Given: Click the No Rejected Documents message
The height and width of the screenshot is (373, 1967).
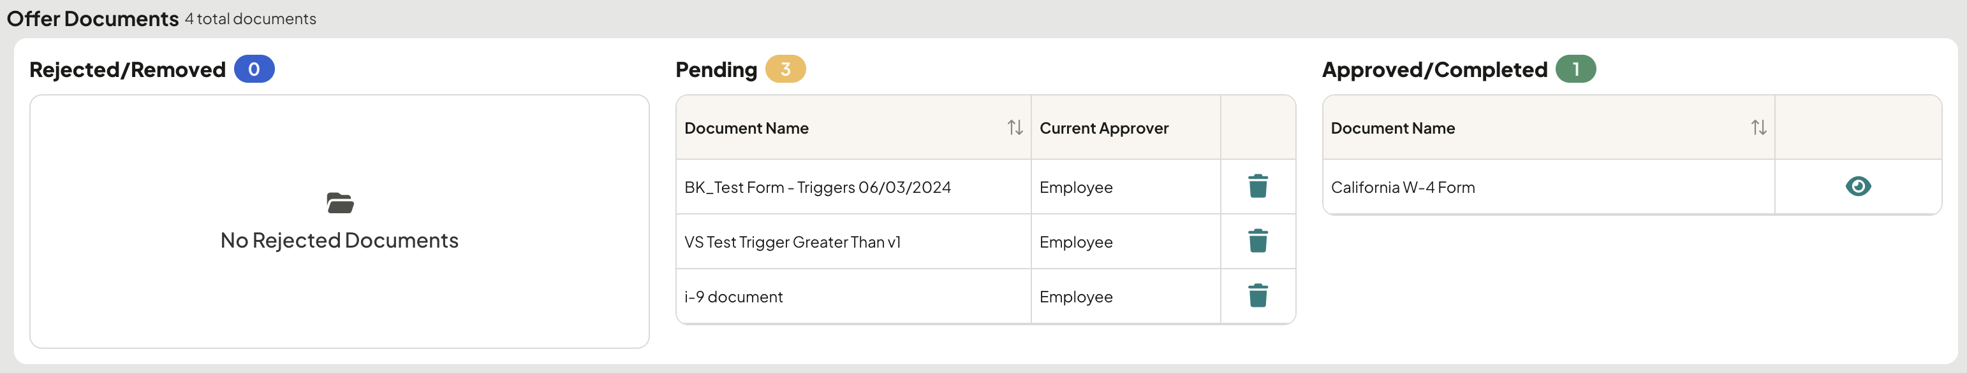Looking at the screenshot, I should point(340,240).
